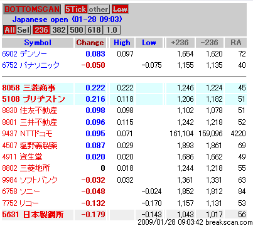This screenshot has width=253, height=226.
Task: Click the 161,104 value in NTTドコモ row
Action: point(181,134)
